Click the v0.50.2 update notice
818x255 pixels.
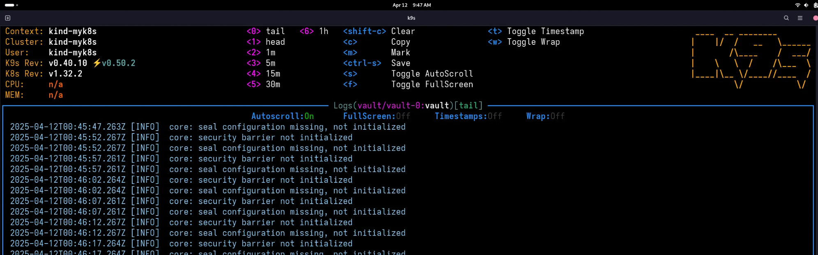114,63
